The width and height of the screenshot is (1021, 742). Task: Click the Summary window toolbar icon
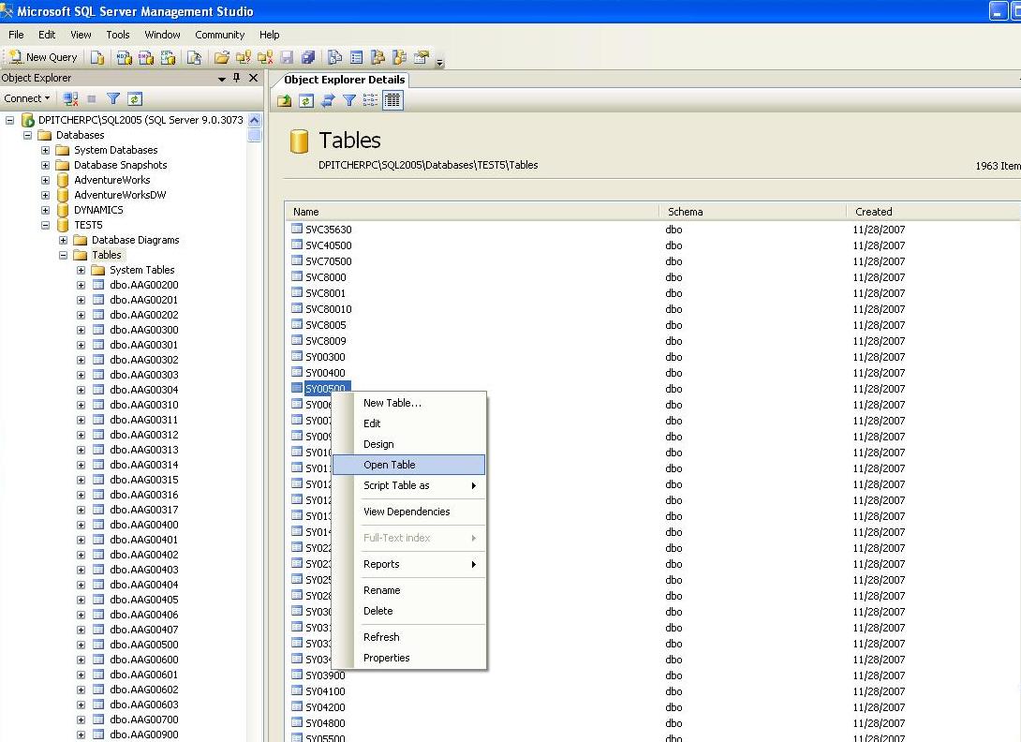[x=356, y=57]
